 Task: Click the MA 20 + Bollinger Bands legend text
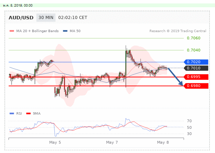click(x=37, y=31)
